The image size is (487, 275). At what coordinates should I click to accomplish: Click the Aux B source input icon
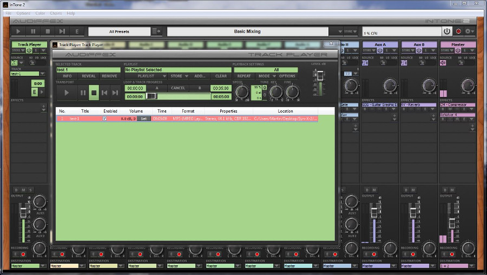coord(404,63)
